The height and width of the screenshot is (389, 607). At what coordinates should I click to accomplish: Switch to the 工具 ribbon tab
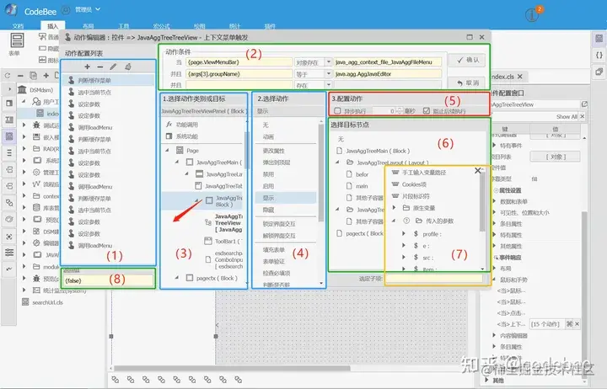124,26
